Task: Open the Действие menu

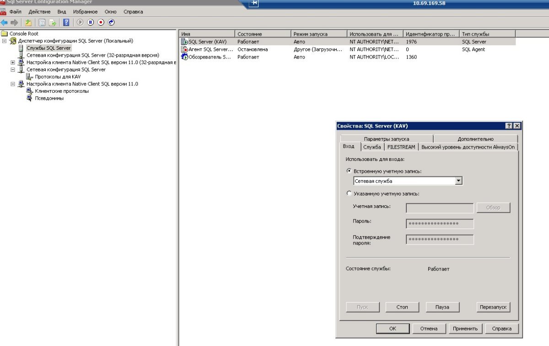Action: [x=39, y=12]
